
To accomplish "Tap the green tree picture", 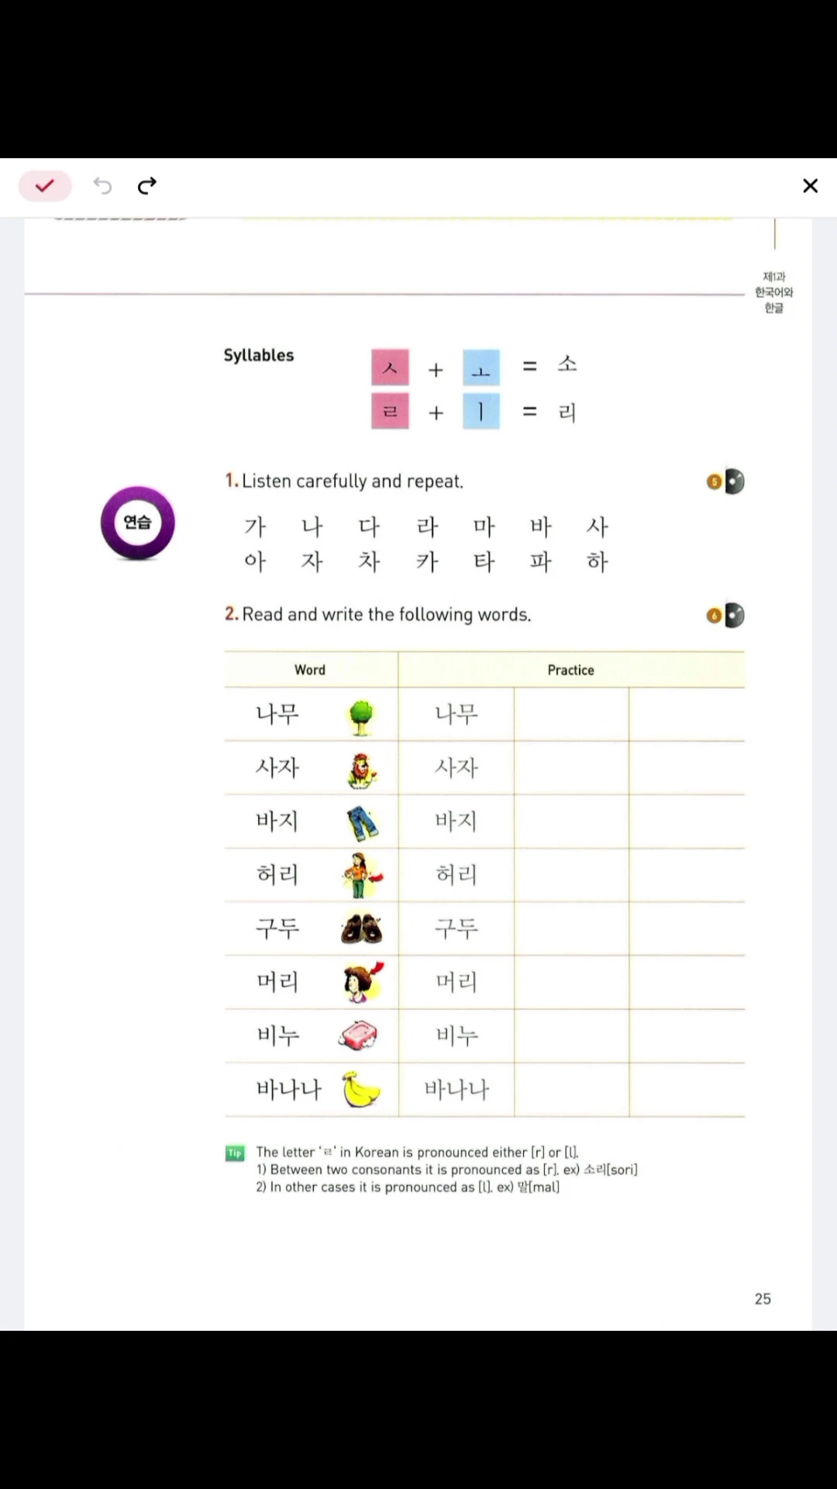I will coord(361,717).
